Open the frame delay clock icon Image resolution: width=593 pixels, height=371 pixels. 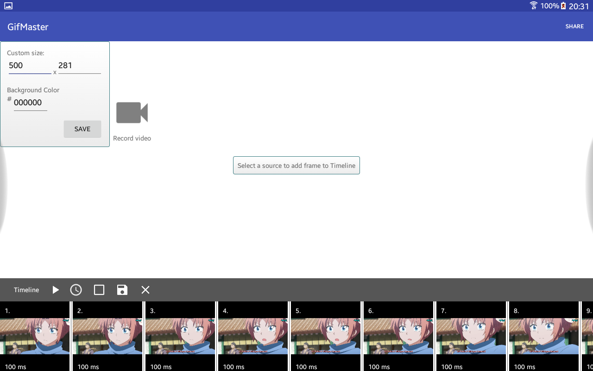click(x=76, y=290)
